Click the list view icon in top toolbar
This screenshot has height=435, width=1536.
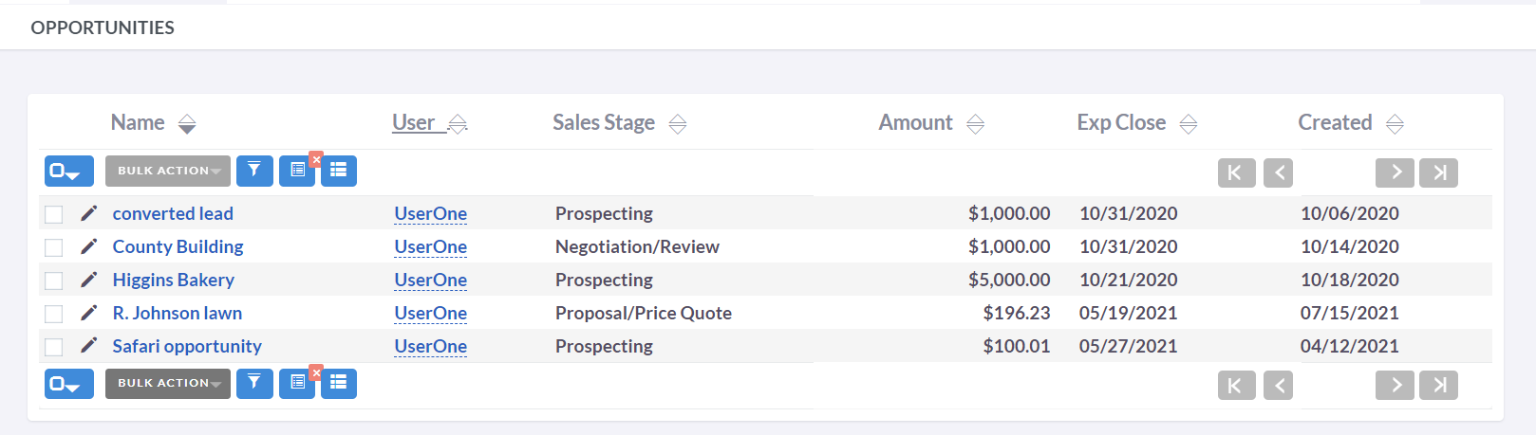click(339, 171)
